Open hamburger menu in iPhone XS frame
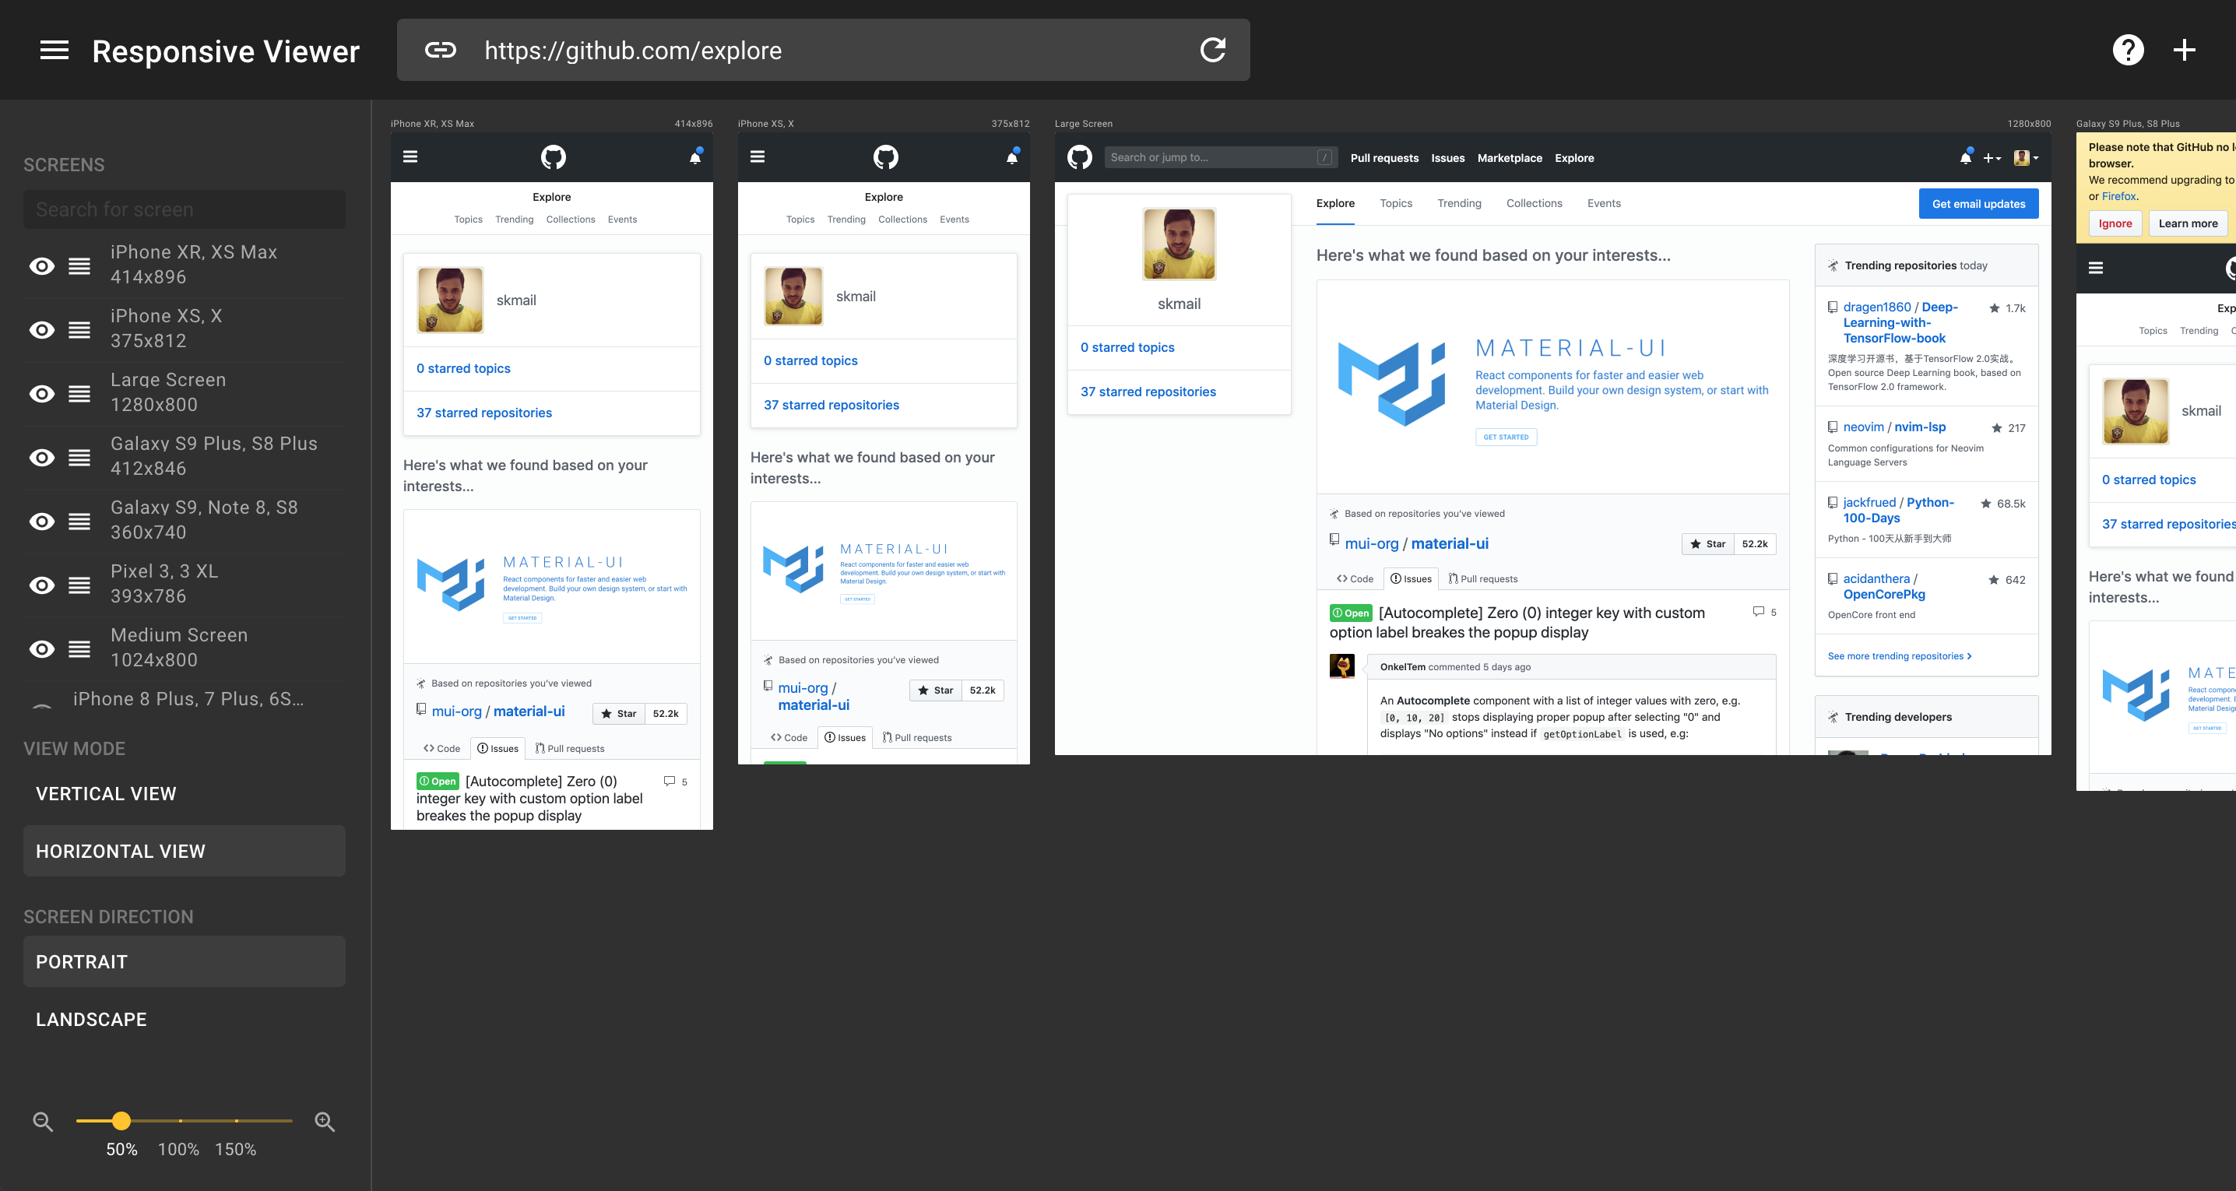 pos(758,157)
